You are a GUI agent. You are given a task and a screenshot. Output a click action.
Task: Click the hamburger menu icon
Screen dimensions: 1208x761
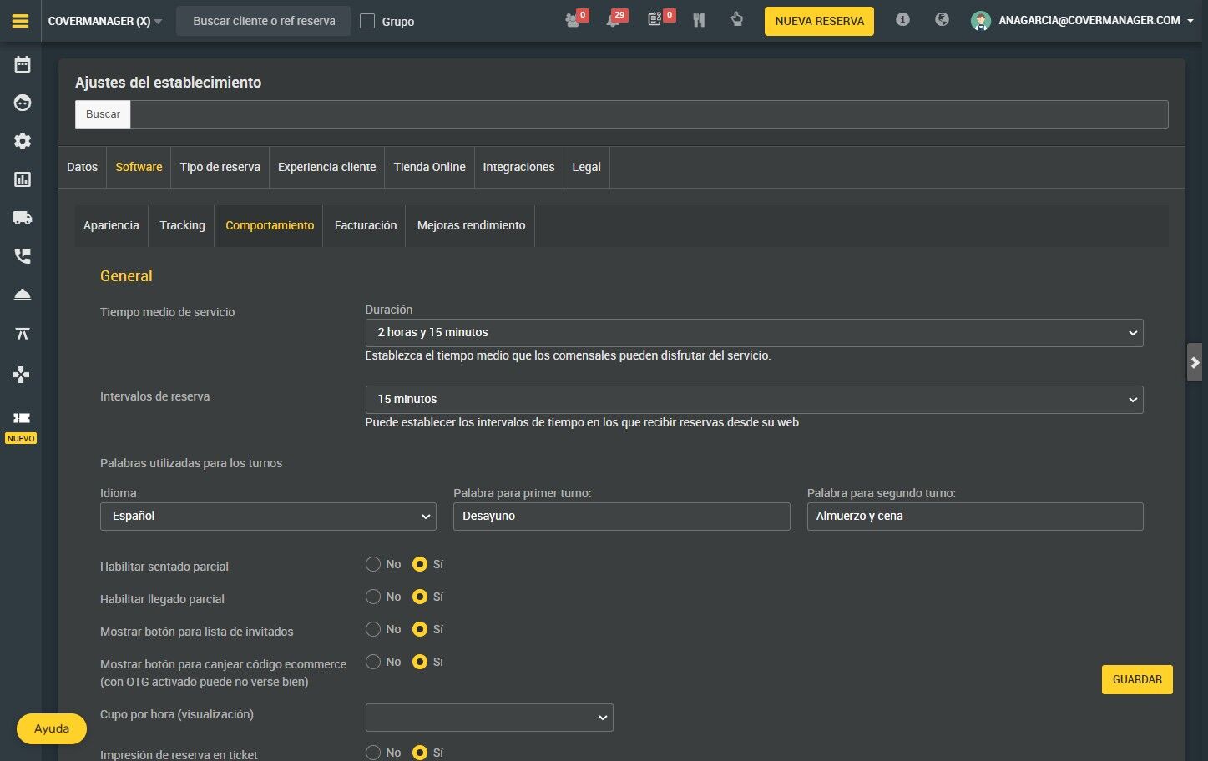click(x=21, y=21)
